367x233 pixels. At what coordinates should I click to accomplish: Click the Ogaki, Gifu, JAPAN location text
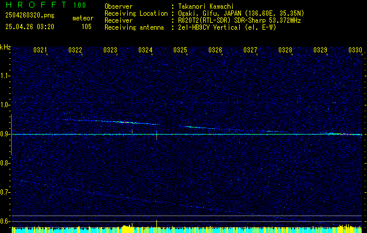241,13
